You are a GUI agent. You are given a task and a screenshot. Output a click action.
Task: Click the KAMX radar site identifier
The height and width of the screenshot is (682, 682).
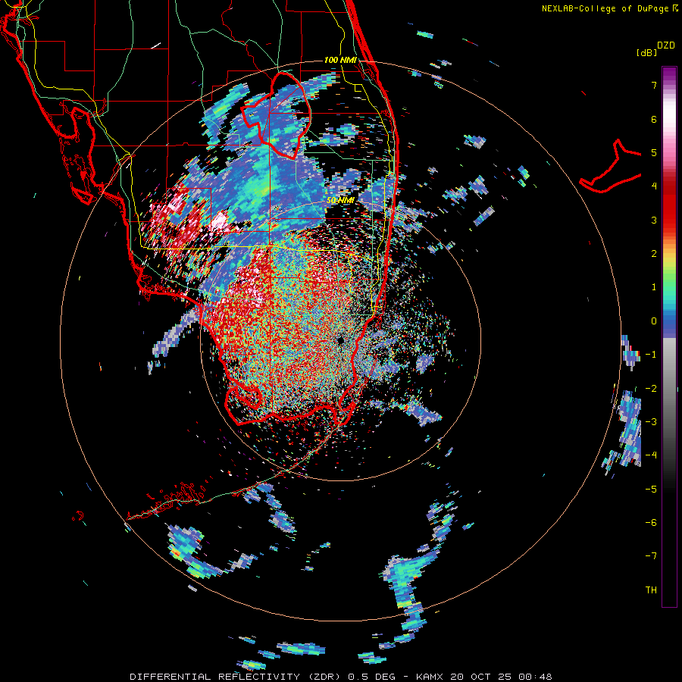(x=430, y=677)
